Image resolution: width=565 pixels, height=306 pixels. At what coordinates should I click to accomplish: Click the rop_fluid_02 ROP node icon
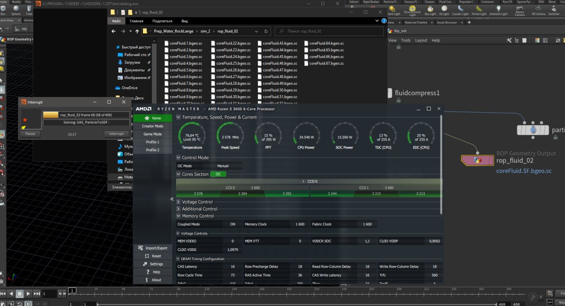477,160
